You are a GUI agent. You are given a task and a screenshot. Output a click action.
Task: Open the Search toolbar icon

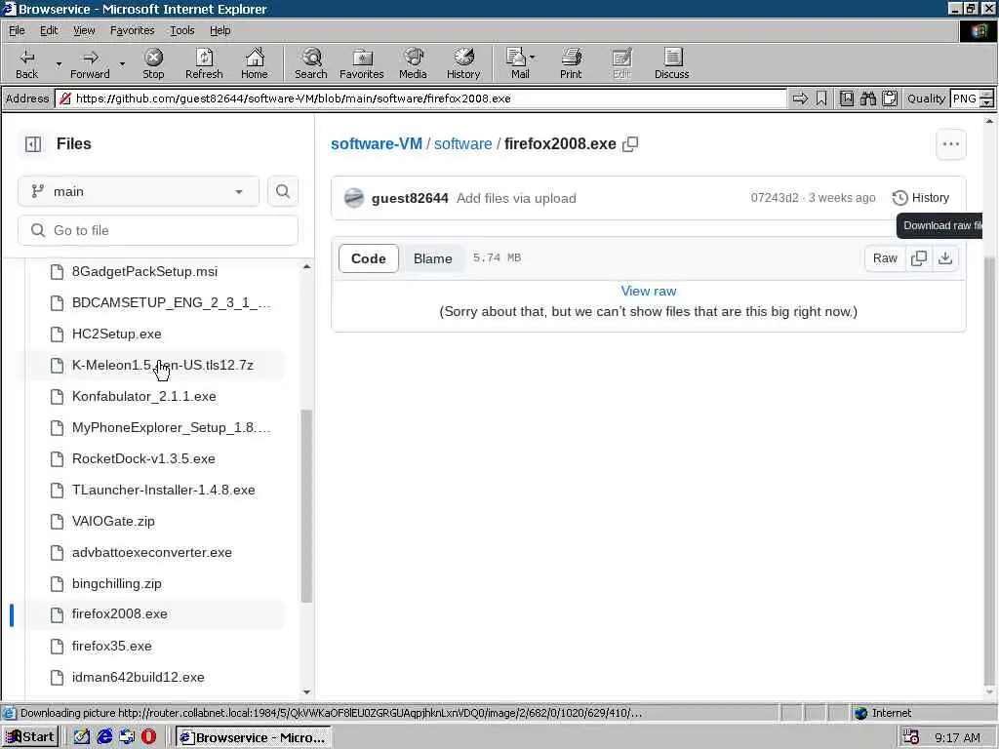[x=311, y=63]
